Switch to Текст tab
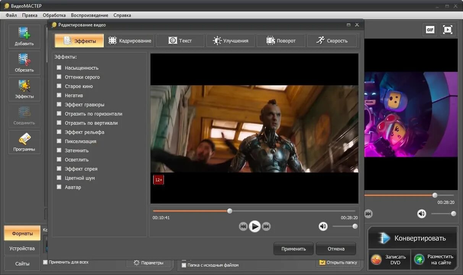The width and height of the screenshot is (463, 275). (x=180, y=41)
